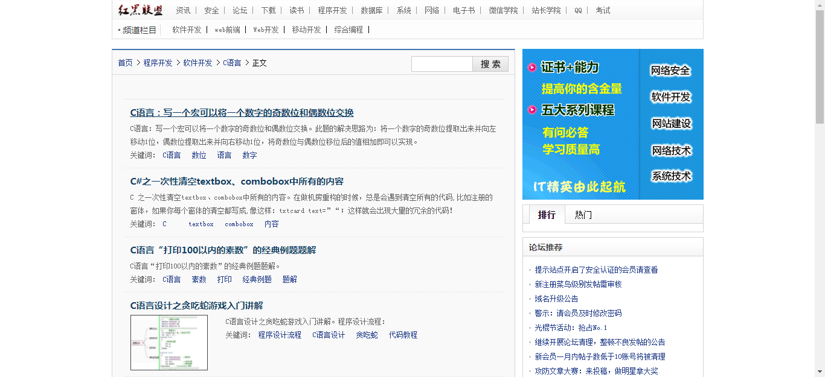The height and width of the screenshot is (377, 825).
Task: Click the 红黑联盟 site logo
Action: coord(140,10)
